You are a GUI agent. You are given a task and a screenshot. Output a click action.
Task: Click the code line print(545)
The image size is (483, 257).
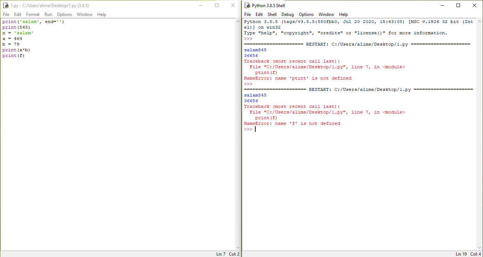[x=16, y=27]
